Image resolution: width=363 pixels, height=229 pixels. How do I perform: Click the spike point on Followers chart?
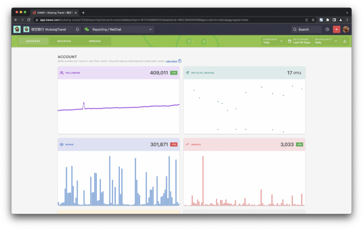(84, 103)
